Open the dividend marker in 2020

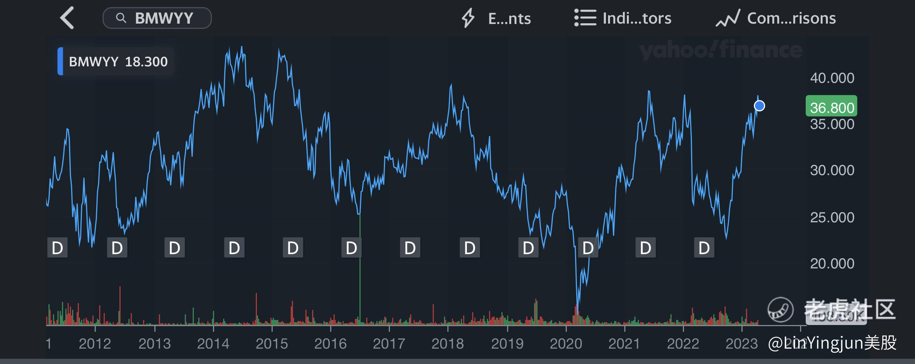pyautogui.click(x=588, y=248)
